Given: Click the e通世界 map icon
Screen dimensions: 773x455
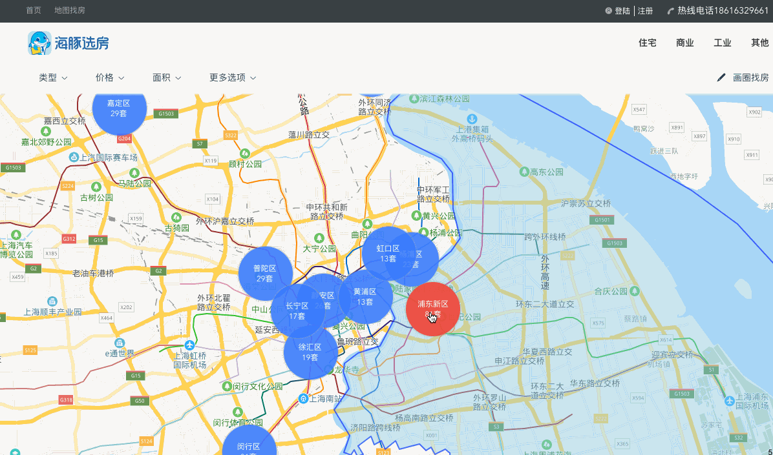Looking at the screenshot, I should click(x=120, y=343).
